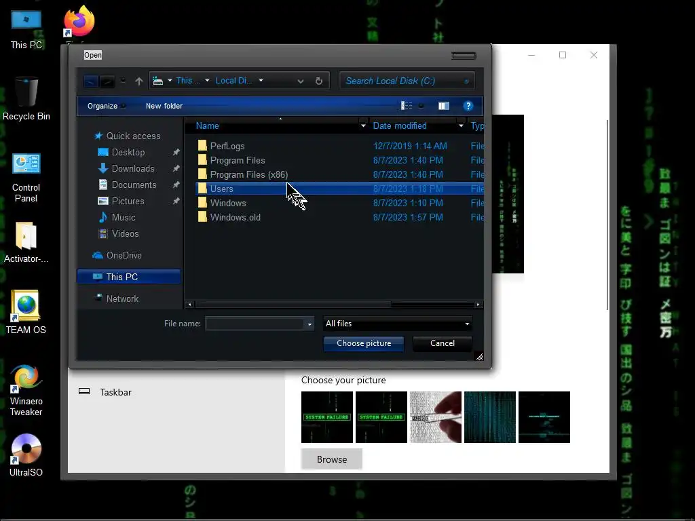The width and height of the screenshot is (695, 521).
Task: Refresh the Local Disk folder view
Action: (319, 81)
